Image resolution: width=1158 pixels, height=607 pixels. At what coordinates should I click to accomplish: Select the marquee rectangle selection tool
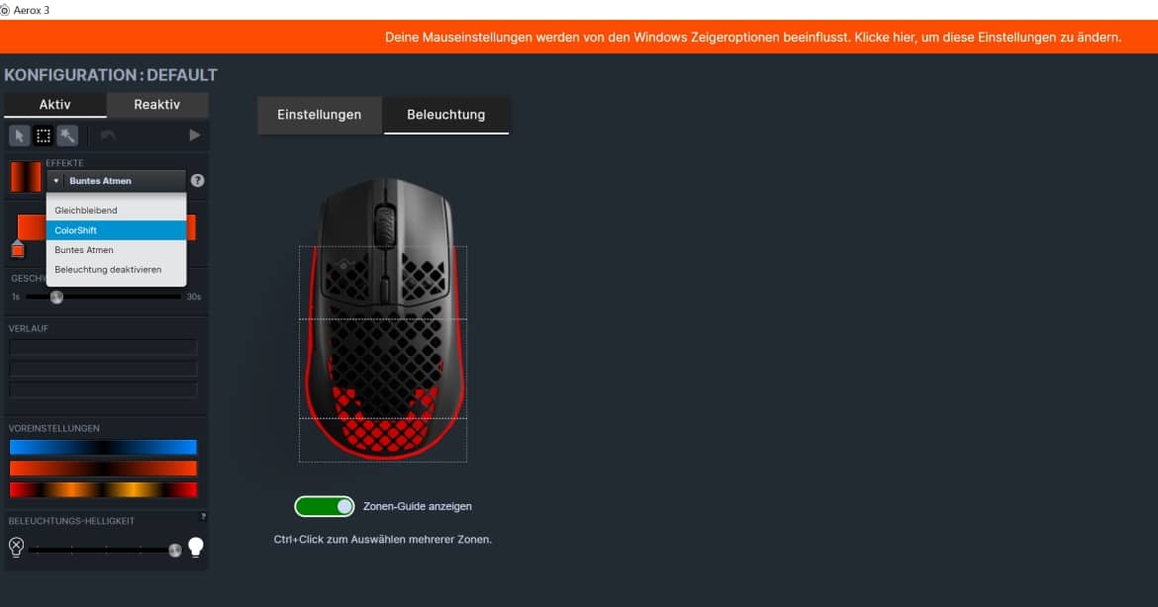[44, 135]
